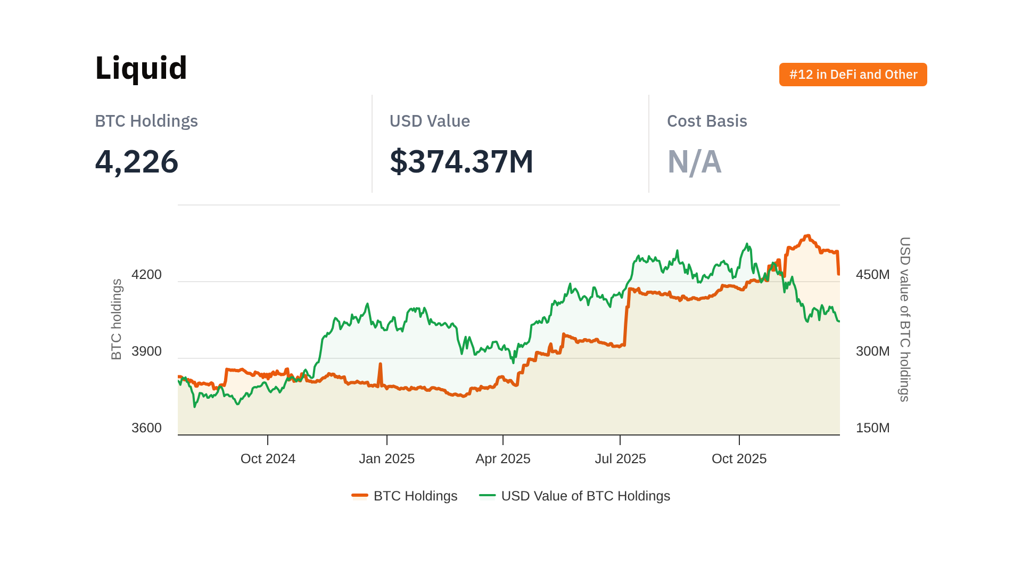Click the Cost Basis stat label
The width and height of the screenshot is (1022, 575).
point(707,121)
